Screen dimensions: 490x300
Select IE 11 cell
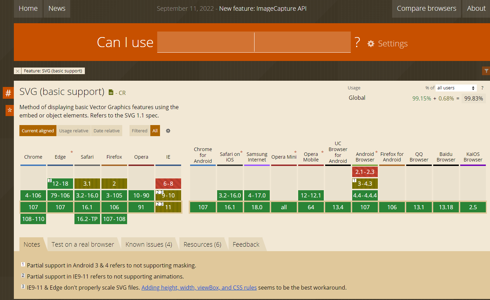pos(168,207)
